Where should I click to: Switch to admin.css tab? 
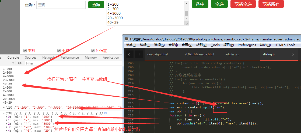click(232, 54)
